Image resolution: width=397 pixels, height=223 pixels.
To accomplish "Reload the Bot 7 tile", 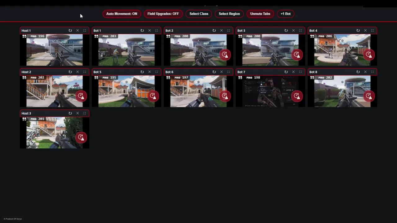I will 286,72.
